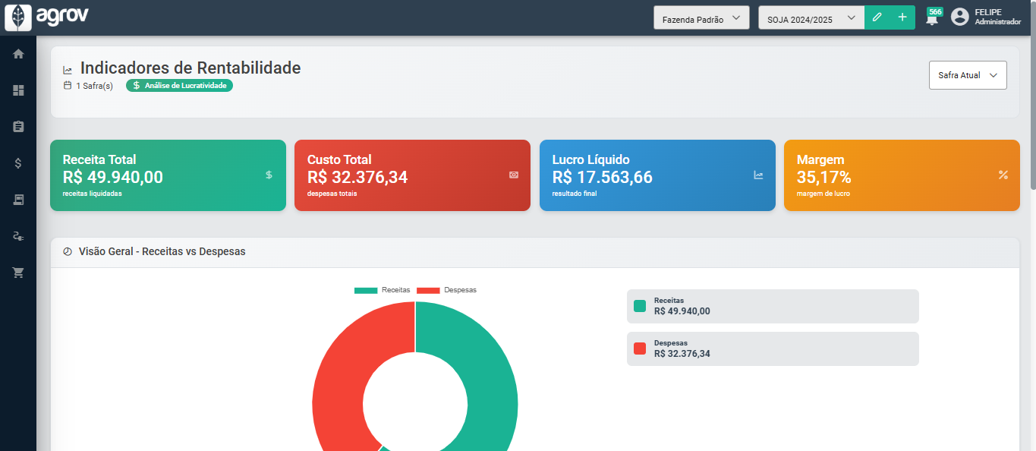
Task: Toggle Receitas in the chart legend
Action: click(x=383, y=290)
